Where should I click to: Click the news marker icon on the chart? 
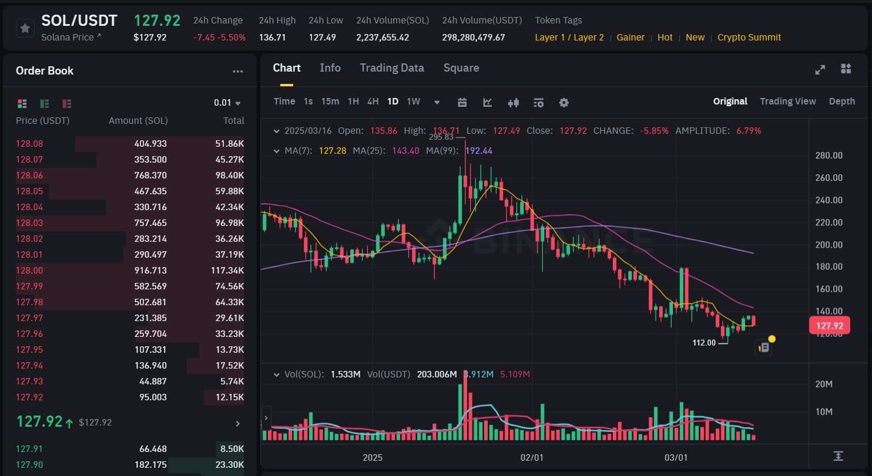(763, 347)
